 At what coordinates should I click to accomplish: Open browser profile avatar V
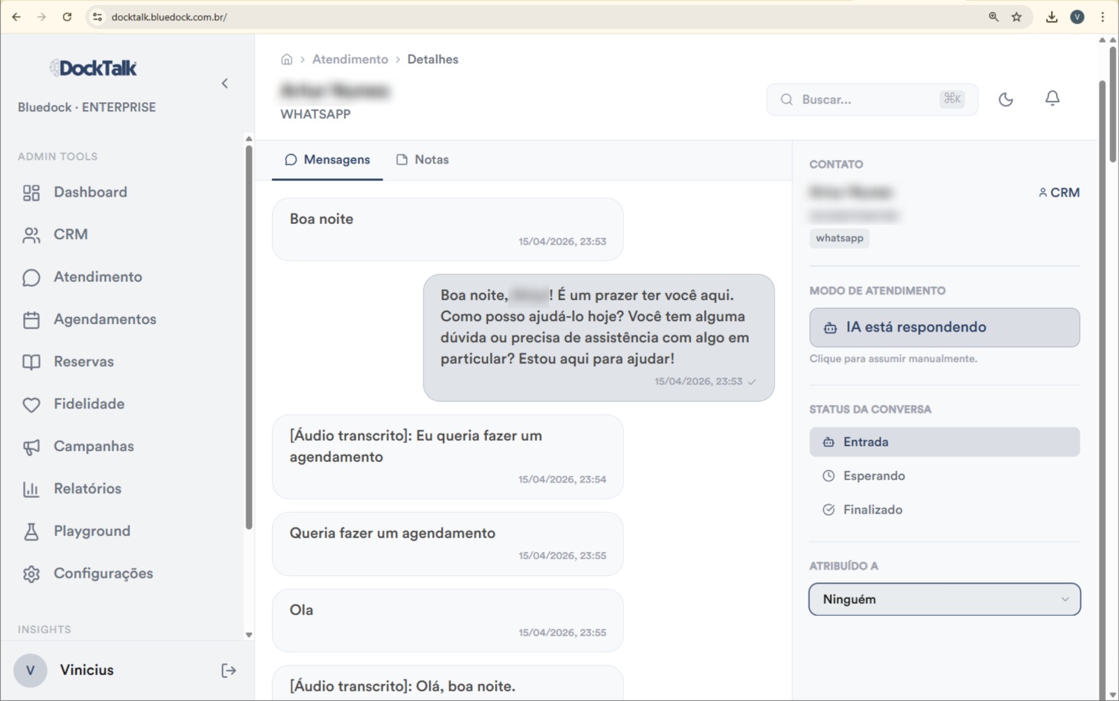click(1078, 17)
